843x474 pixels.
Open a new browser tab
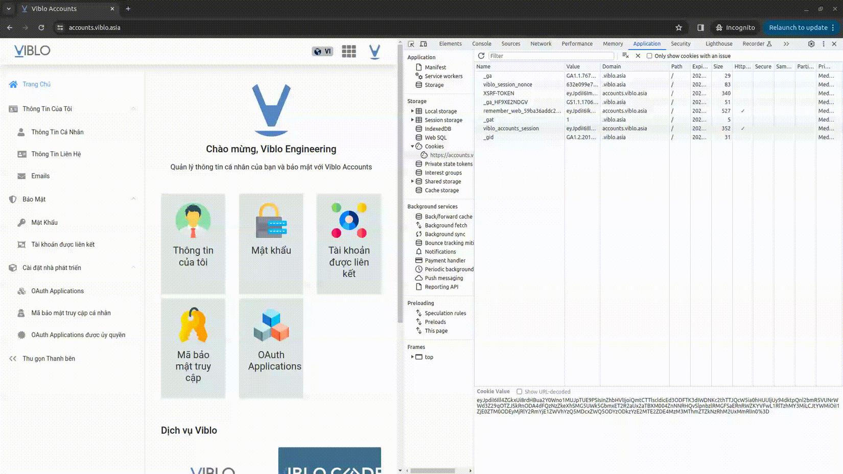tap(128, 9)
